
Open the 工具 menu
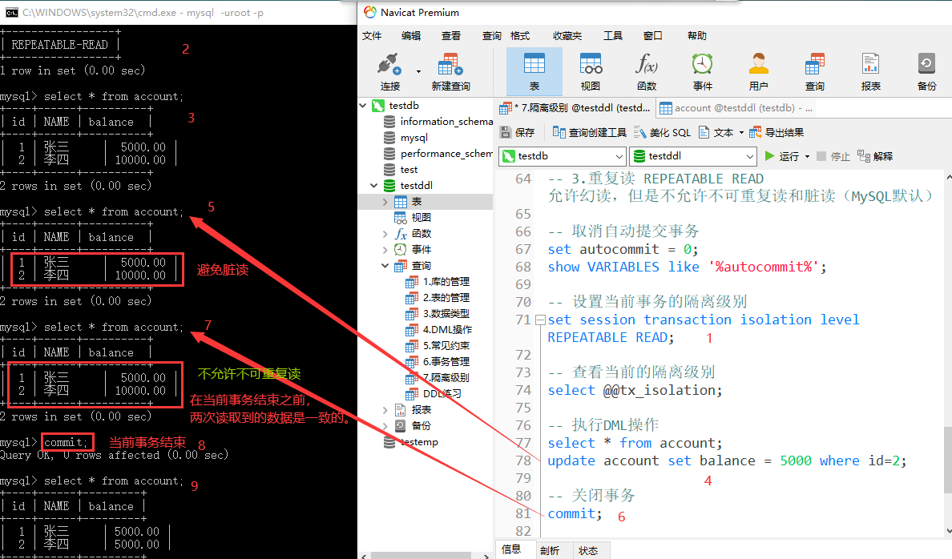[612, 36]
